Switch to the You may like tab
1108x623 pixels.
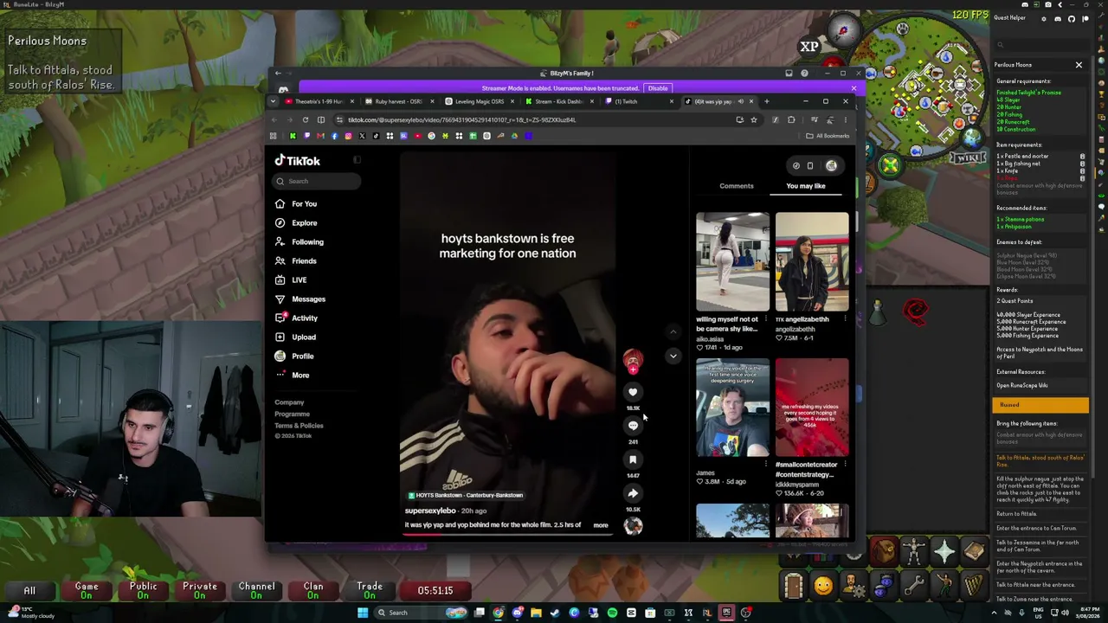(x=806, y=186)
